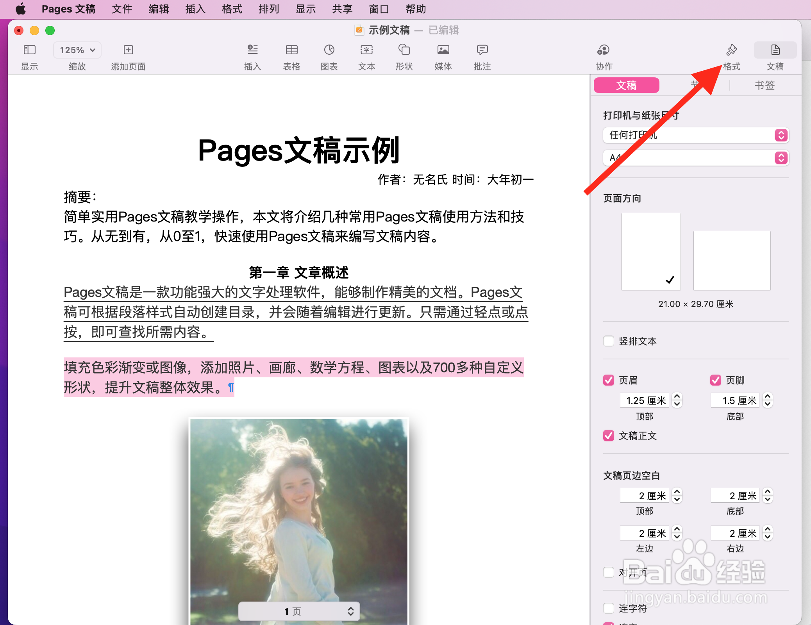Open the Pages 文稿 app menu
Image resolution: width=811 pixels, height=625 pixels.
(x=68, y=9)
